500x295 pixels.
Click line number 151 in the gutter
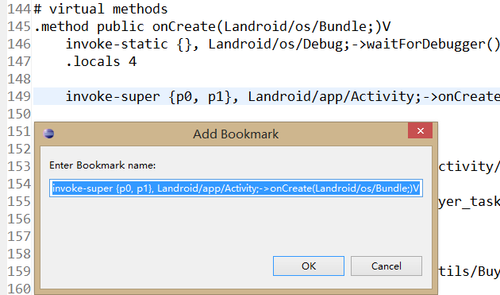click(x=19, y=132)
